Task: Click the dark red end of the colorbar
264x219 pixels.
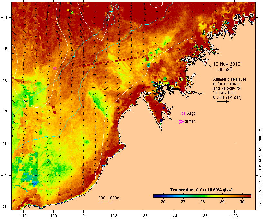Action: click(250, 196)
